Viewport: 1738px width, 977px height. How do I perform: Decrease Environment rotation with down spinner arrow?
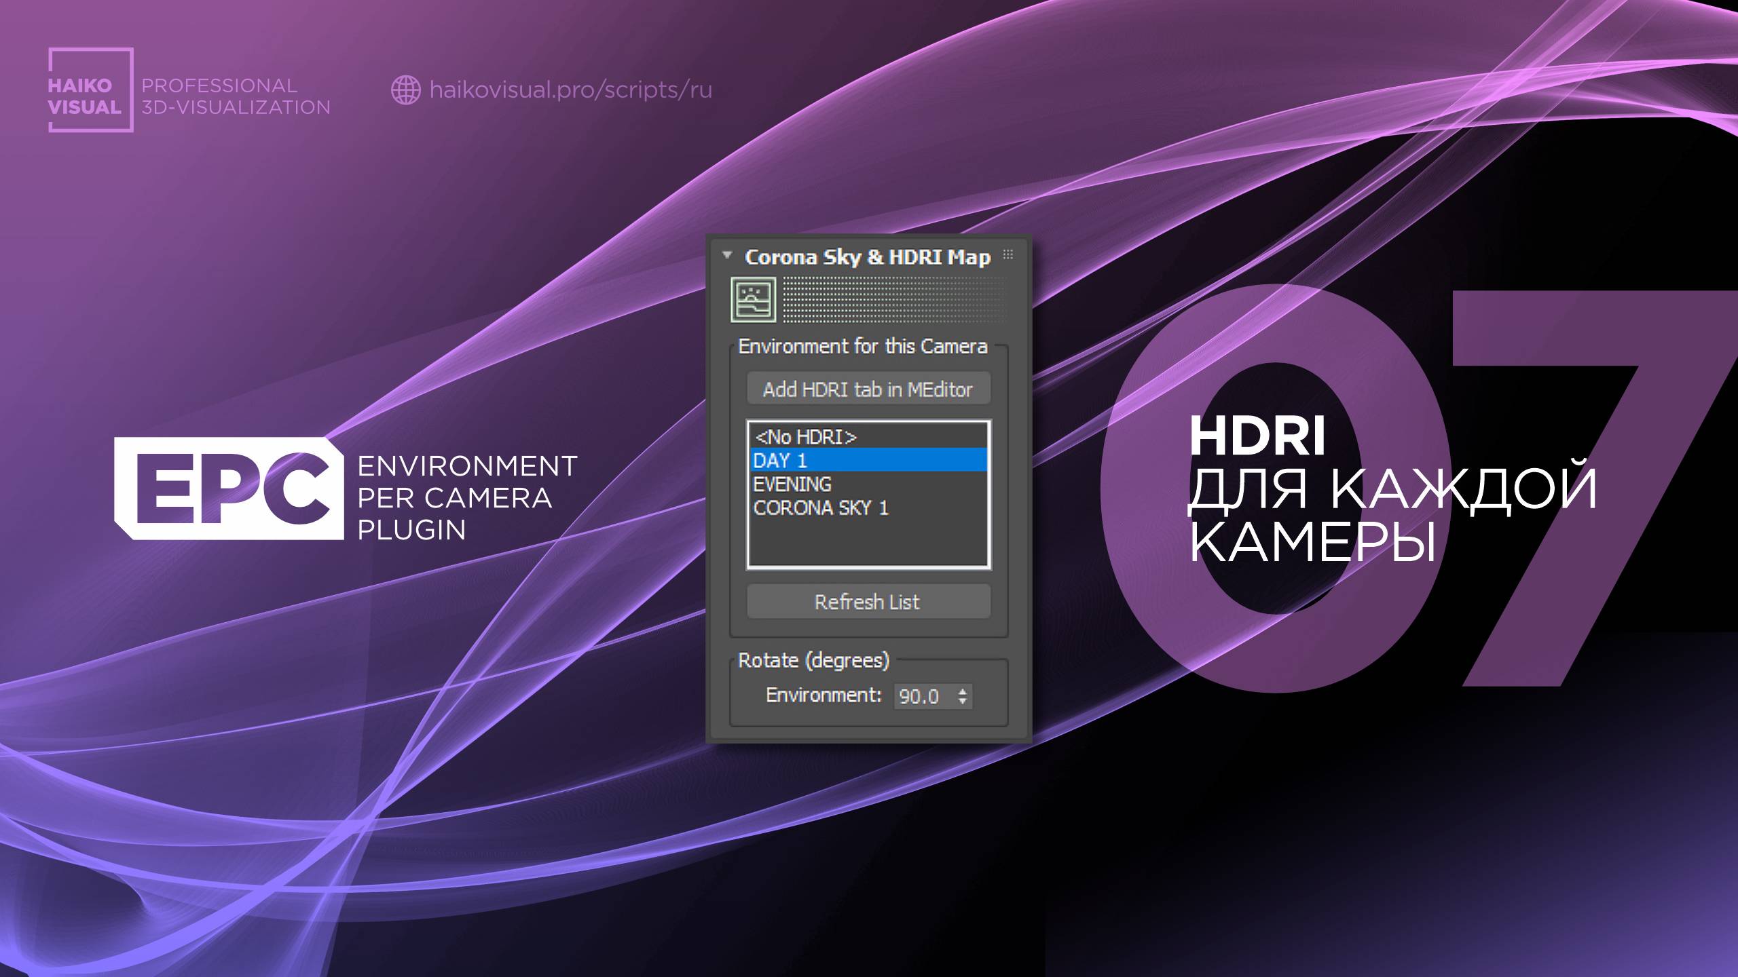point(963,702)
